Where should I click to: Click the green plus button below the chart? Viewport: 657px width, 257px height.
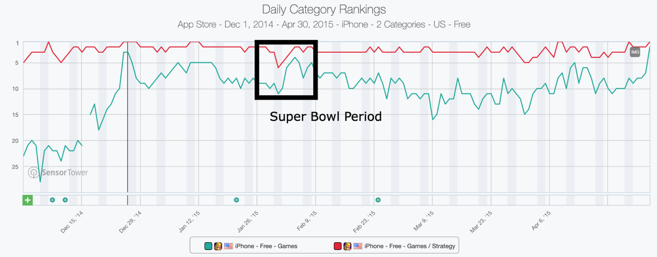coord(28,200)
